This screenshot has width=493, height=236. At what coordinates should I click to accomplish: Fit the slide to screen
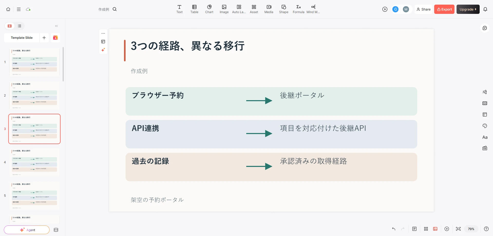[x=458, y=229]
